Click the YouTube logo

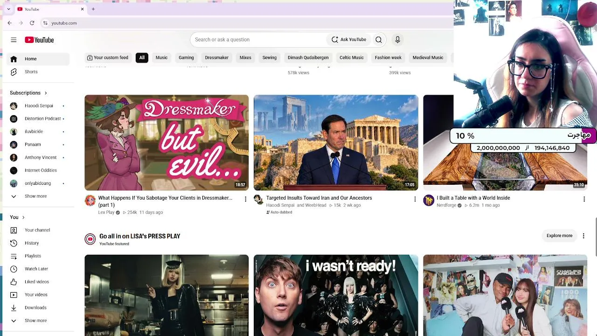point(39,40)
